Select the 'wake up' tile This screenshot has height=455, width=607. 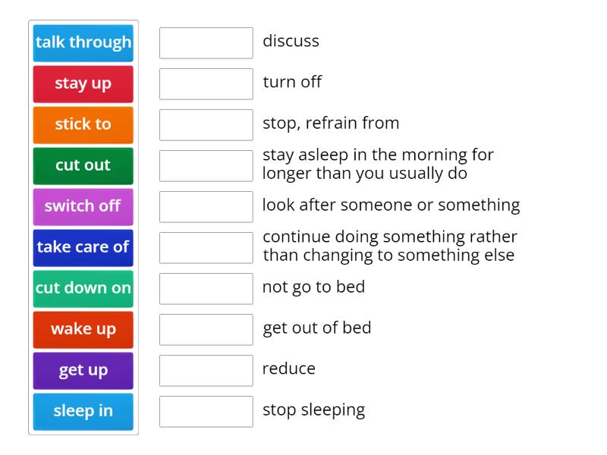click(83, 329)
